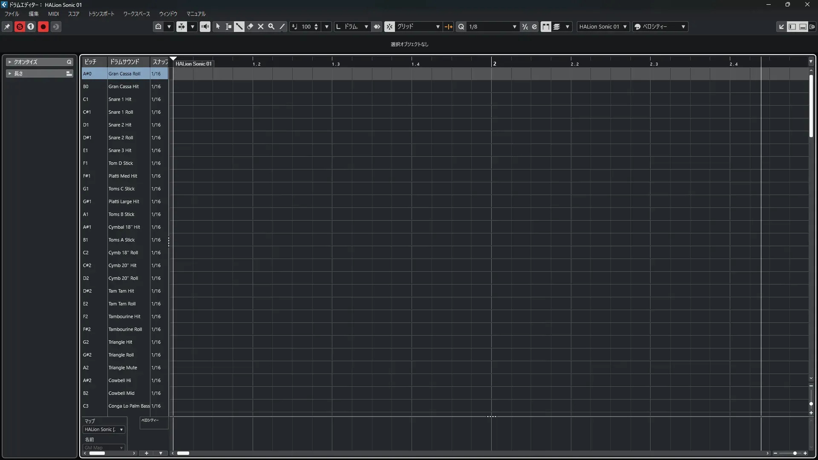Select the Line tool
Image resolution: width=818 pixels, height=460 pixels.
coord(282,26)
